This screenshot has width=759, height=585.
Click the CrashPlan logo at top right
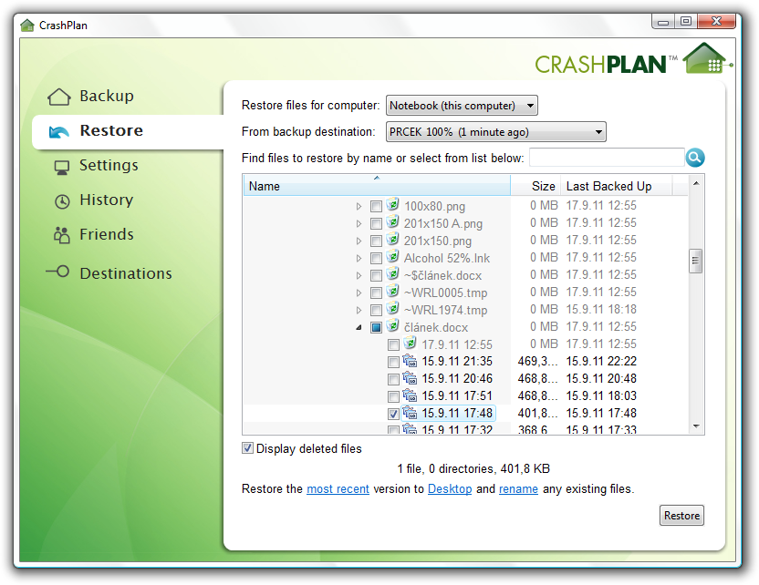(634, 60)
